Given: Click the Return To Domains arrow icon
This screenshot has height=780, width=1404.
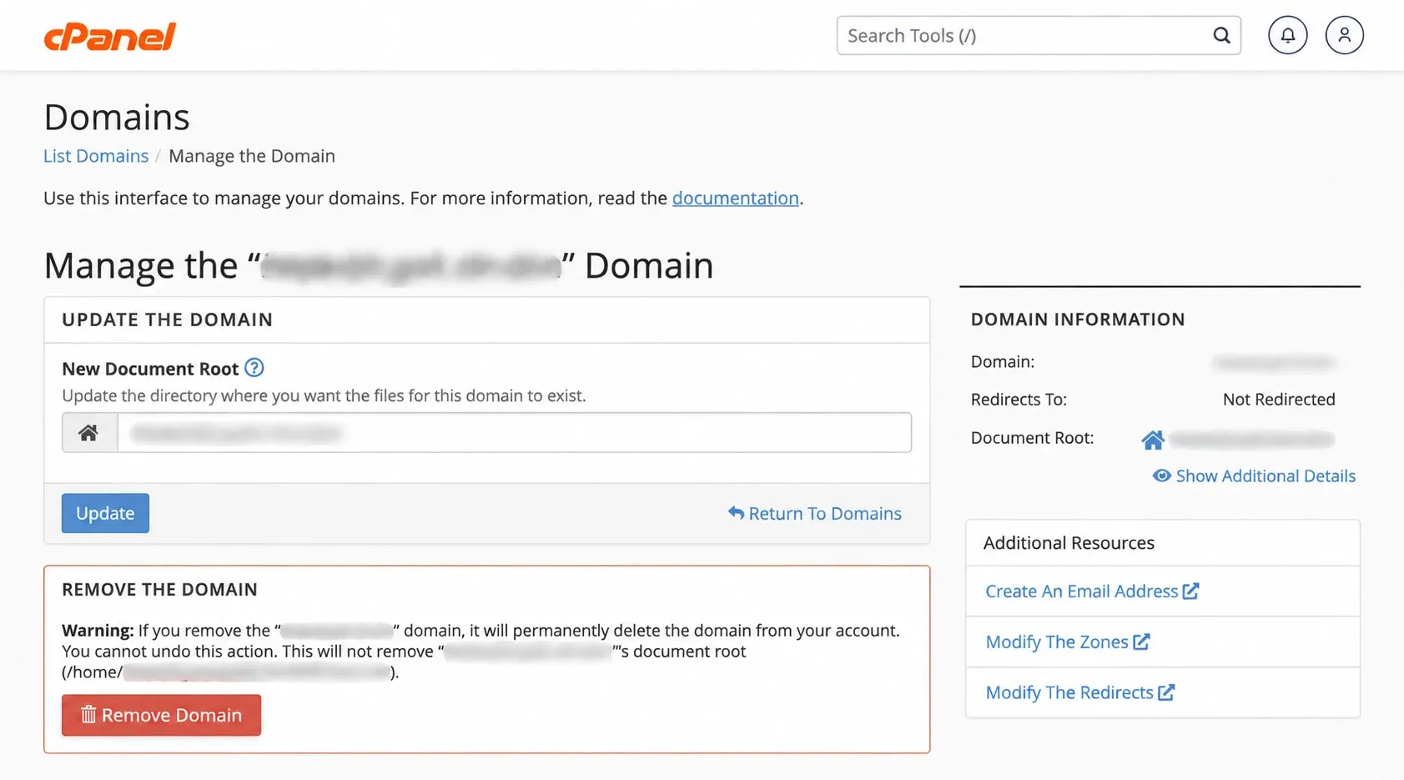Looking at the screenshot, I should 736,512.
